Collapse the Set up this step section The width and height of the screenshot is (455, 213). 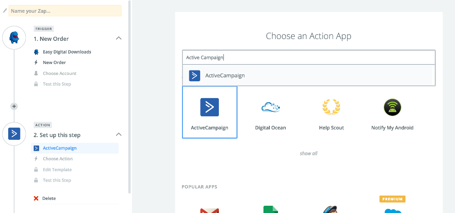[118, 134]
